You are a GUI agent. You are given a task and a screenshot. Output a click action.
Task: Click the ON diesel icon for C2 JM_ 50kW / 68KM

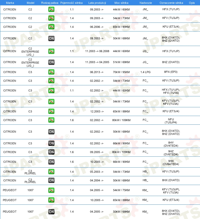point(51,38)
